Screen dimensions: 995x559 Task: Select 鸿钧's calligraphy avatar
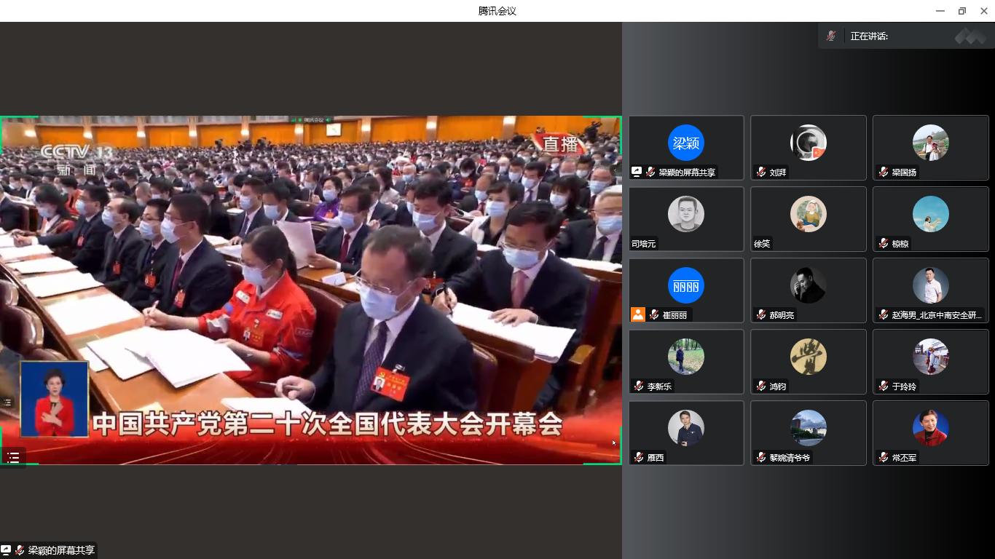click(809, 357)
